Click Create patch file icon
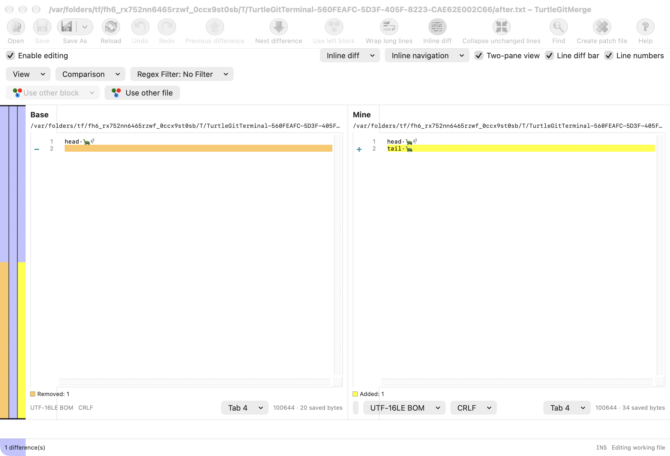This screenshot has width=670, height=456. coord(602,27)
